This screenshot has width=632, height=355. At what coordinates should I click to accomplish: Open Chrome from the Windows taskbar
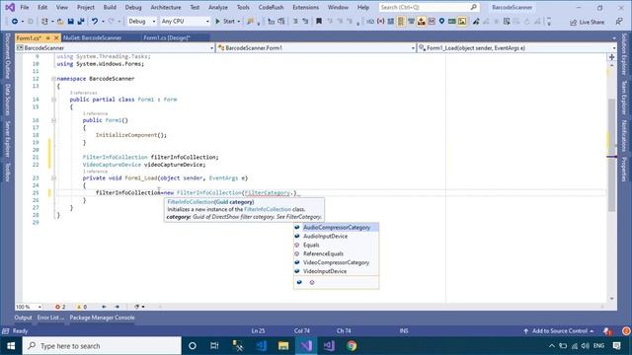coord(352,346)
